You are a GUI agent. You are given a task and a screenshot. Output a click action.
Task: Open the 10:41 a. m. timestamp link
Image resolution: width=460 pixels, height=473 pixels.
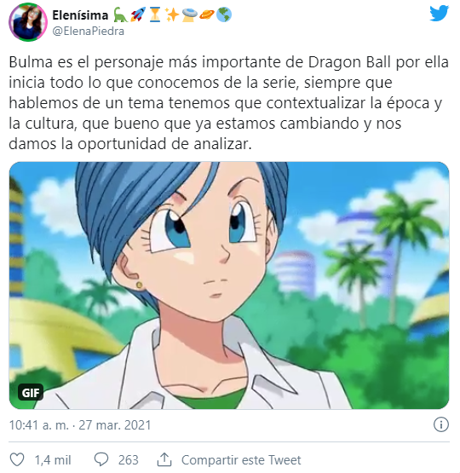pyautogui.click(x=79, y=425)
